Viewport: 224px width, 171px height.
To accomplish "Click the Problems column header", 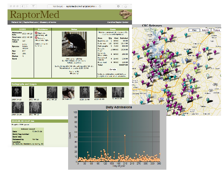I will pyautogui.click(x=43, y=29).
